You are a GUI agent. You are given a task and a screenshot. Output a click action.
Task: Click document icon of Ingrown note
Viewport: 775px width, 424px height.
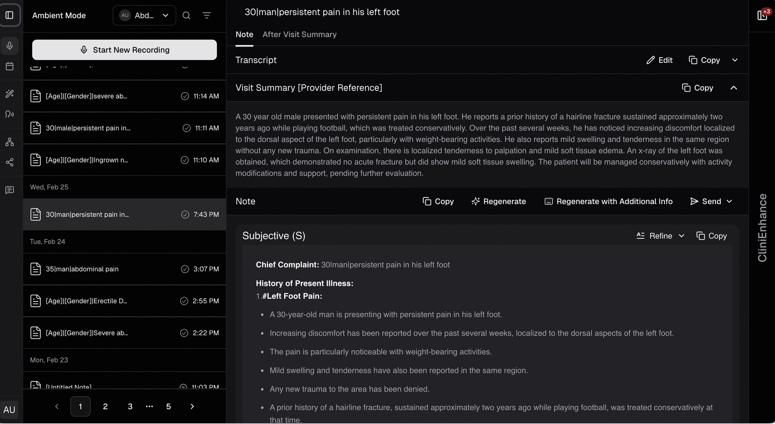(36, 160)
